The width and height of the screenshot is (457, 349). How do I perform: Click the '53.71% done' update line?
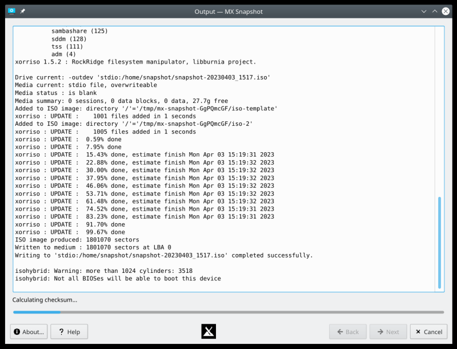[x=145, y=193]
